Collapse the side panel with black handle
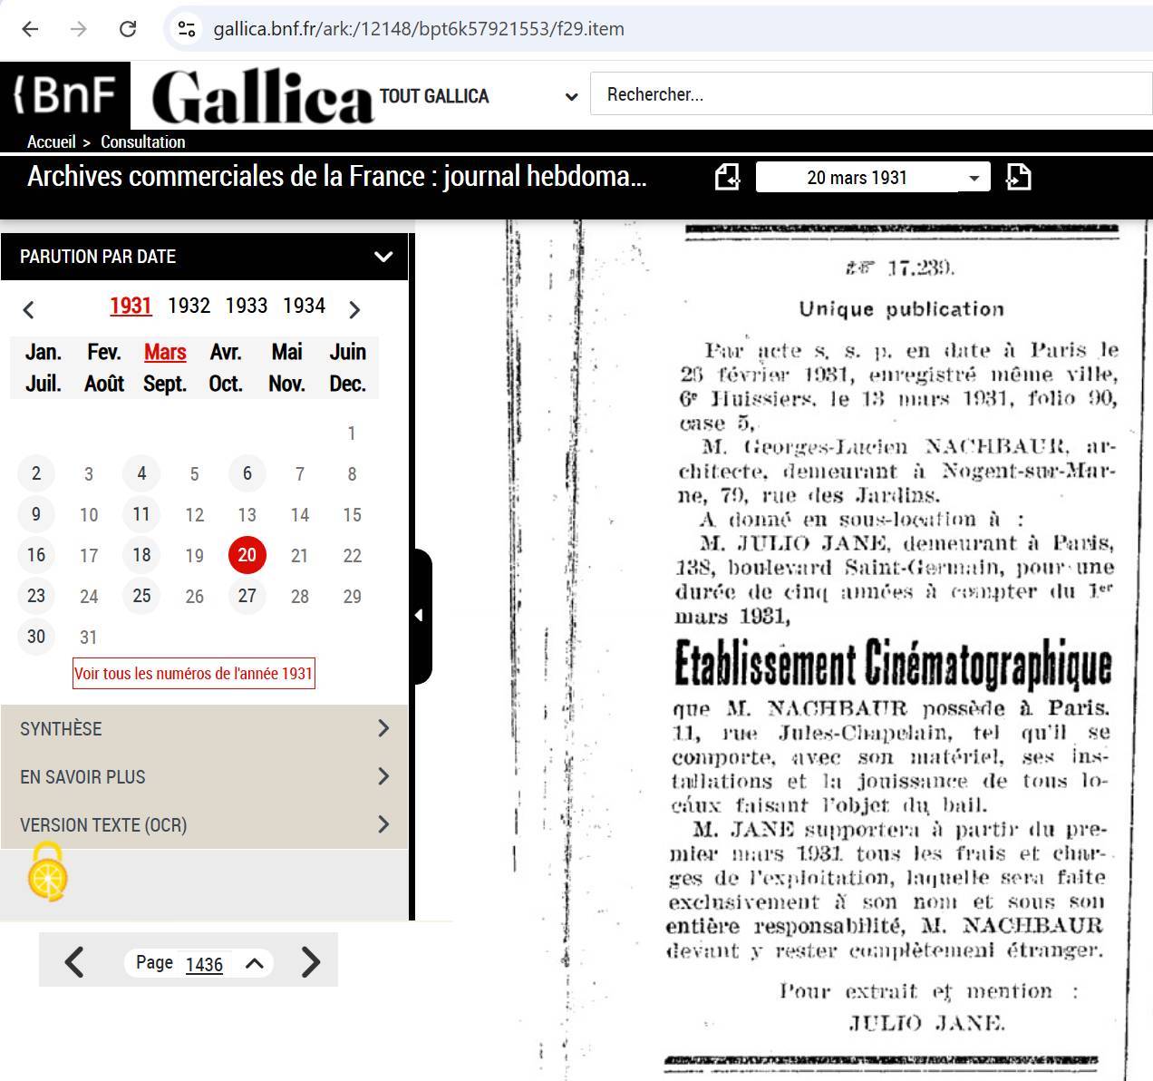The width and height of the screenshot is (1153, 1081). tap(420, 615)
